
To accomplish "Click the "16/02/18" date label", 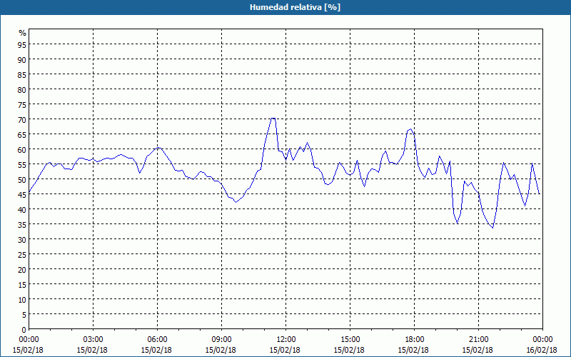I will (x=542, y=350).
